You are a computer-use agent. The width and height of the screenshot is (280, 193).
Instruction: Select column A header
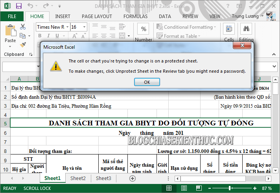click(x=19, y=79)
